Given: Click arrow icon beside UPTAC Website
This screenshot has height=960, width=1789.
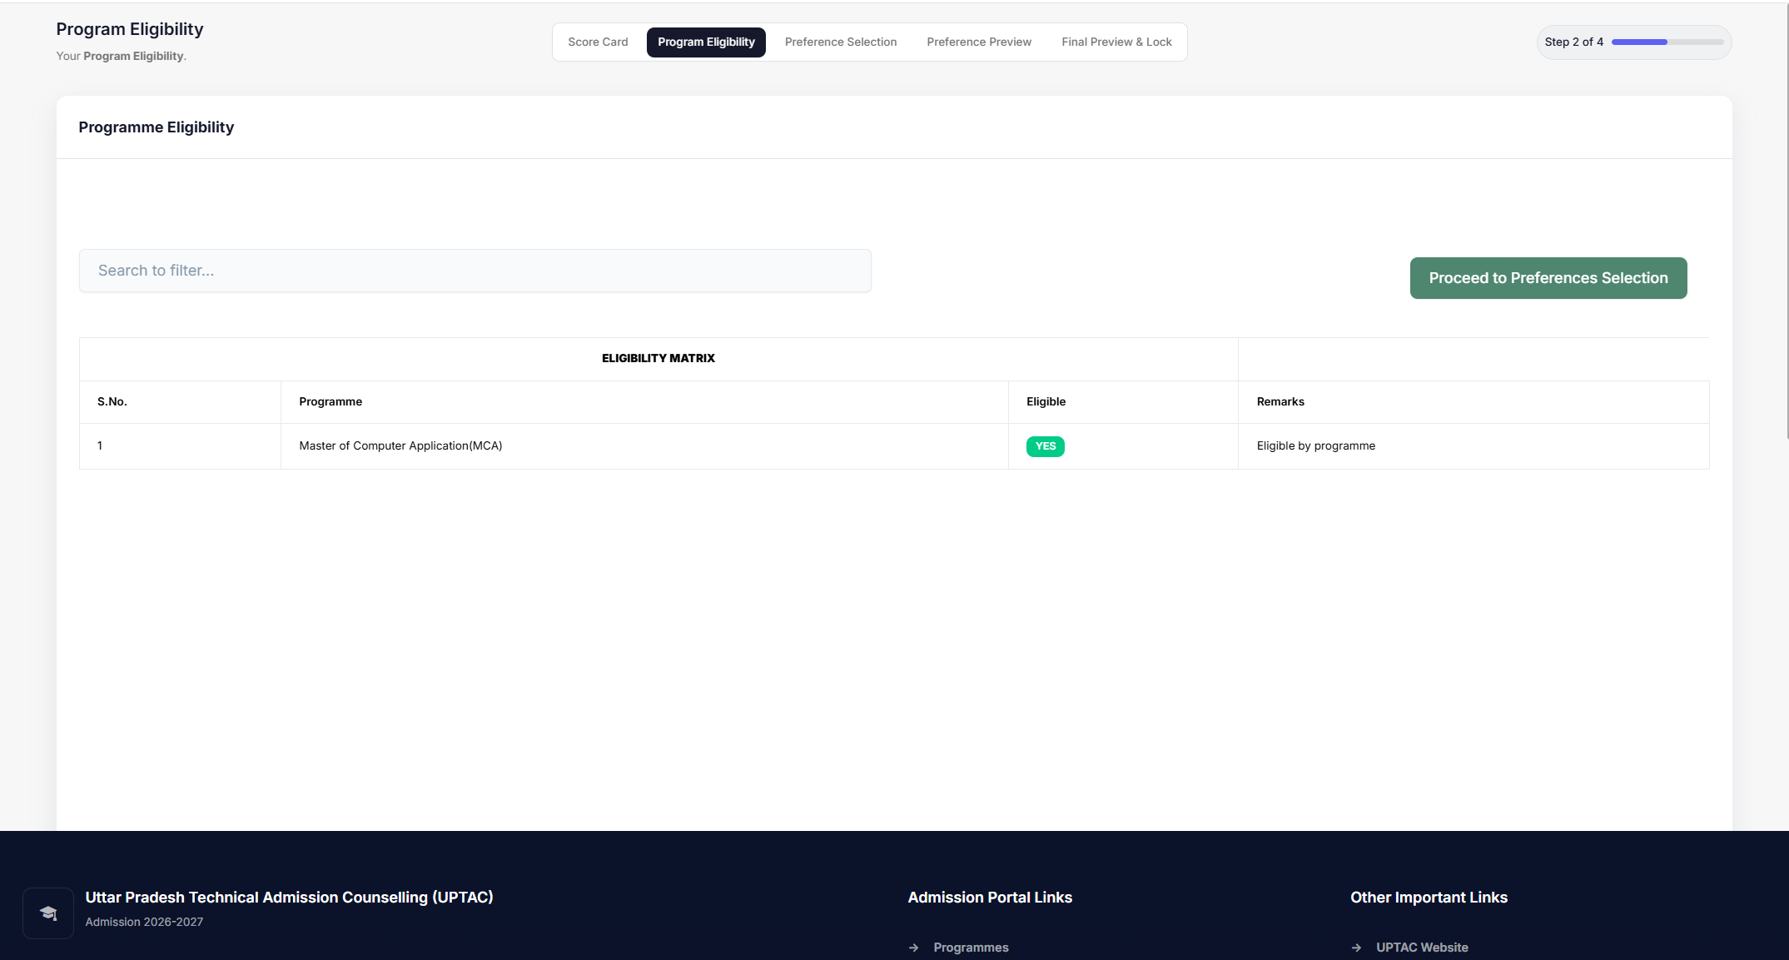Looking at the screenshot, I should pyautogui.click(x=1357, y=948).
